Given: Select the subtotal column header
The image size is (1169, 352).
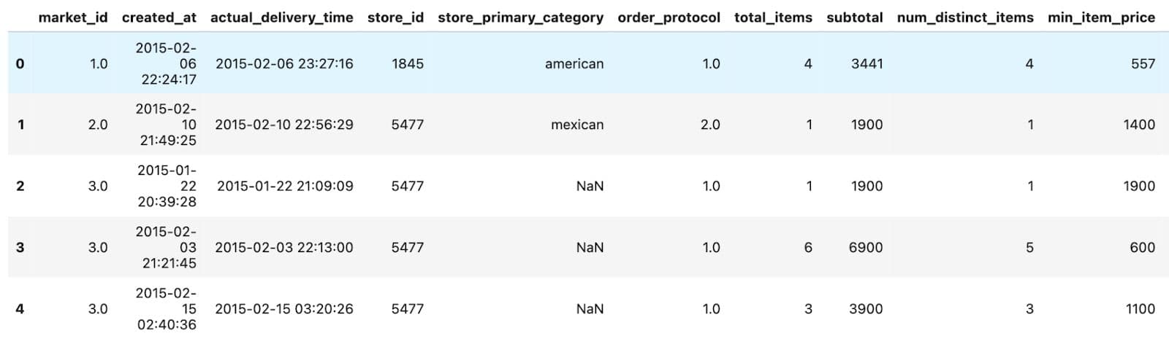Looking at the screenshot, I should point(854,17).
